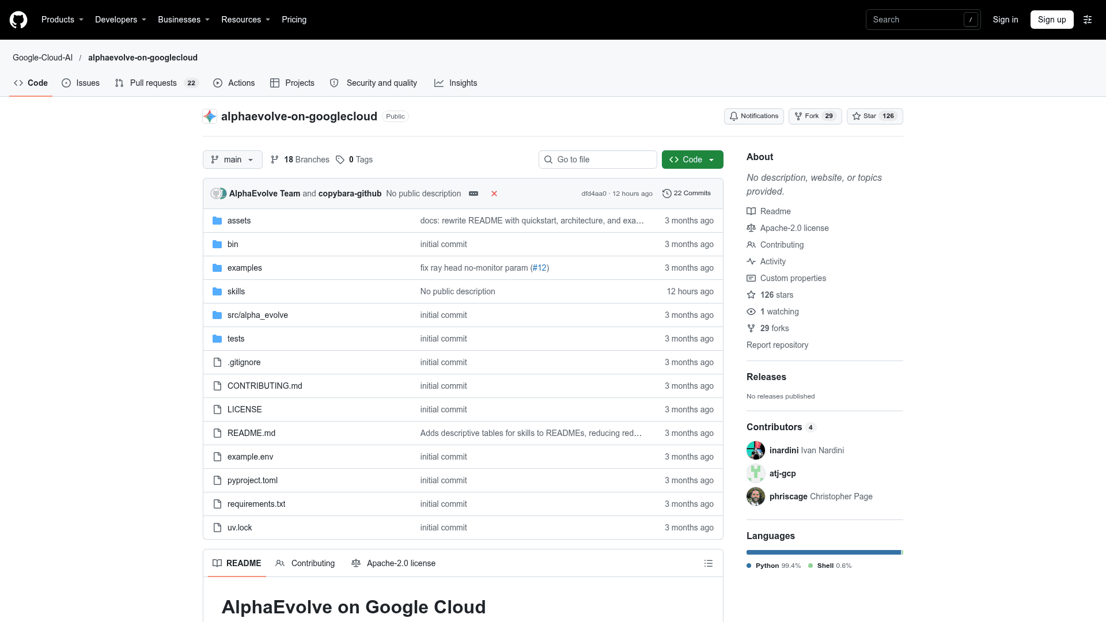
Task: Click the Notifications bell button
Action: (753, 116)
